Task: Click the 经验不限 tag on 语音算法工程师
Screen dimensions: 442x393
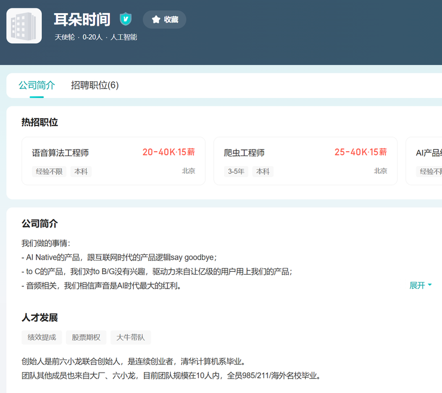Action: tap(49, 171)
